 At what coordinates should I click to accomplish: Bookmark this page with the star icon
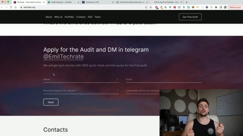[x=151, y=7]
